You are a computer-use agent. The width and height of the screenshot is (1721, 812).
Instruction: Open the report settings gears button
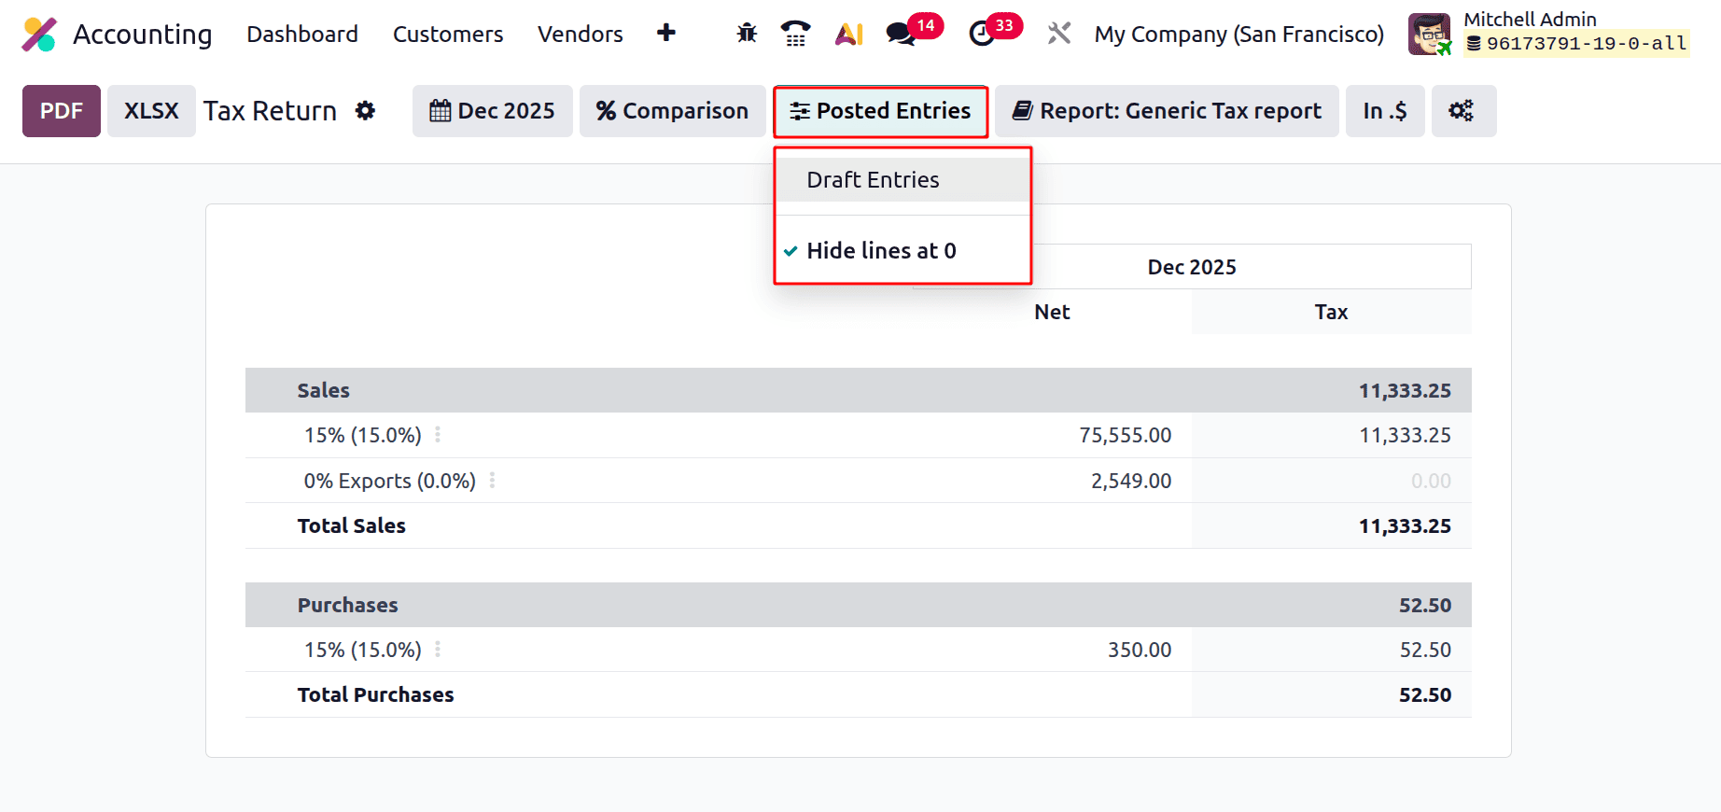1463,111
